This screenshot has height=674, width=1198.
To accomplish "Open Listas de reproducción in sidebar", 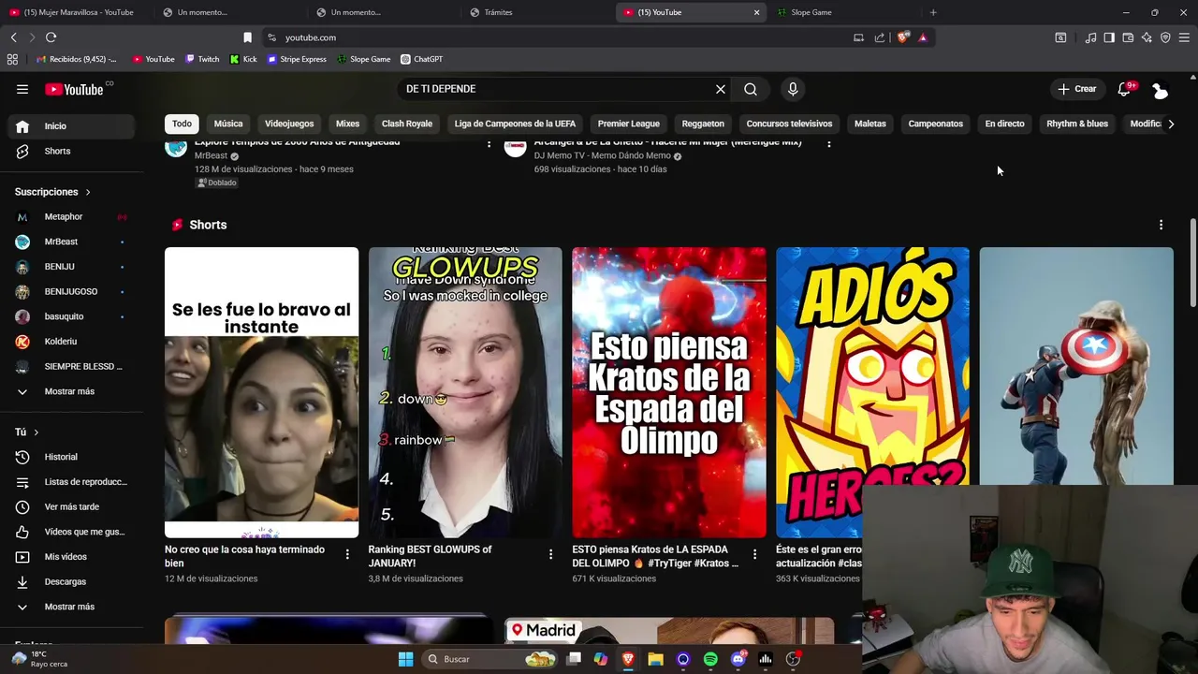I will [x=71, y=482].
